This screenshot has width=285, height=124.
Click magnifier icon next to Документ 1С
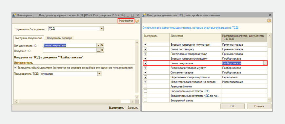point(102,51)
